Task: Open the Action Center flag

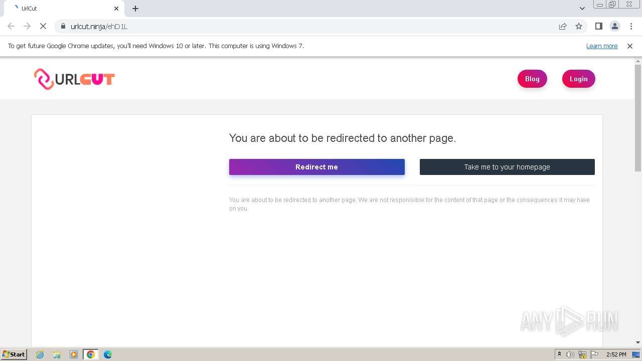Action: pos(594,354)
